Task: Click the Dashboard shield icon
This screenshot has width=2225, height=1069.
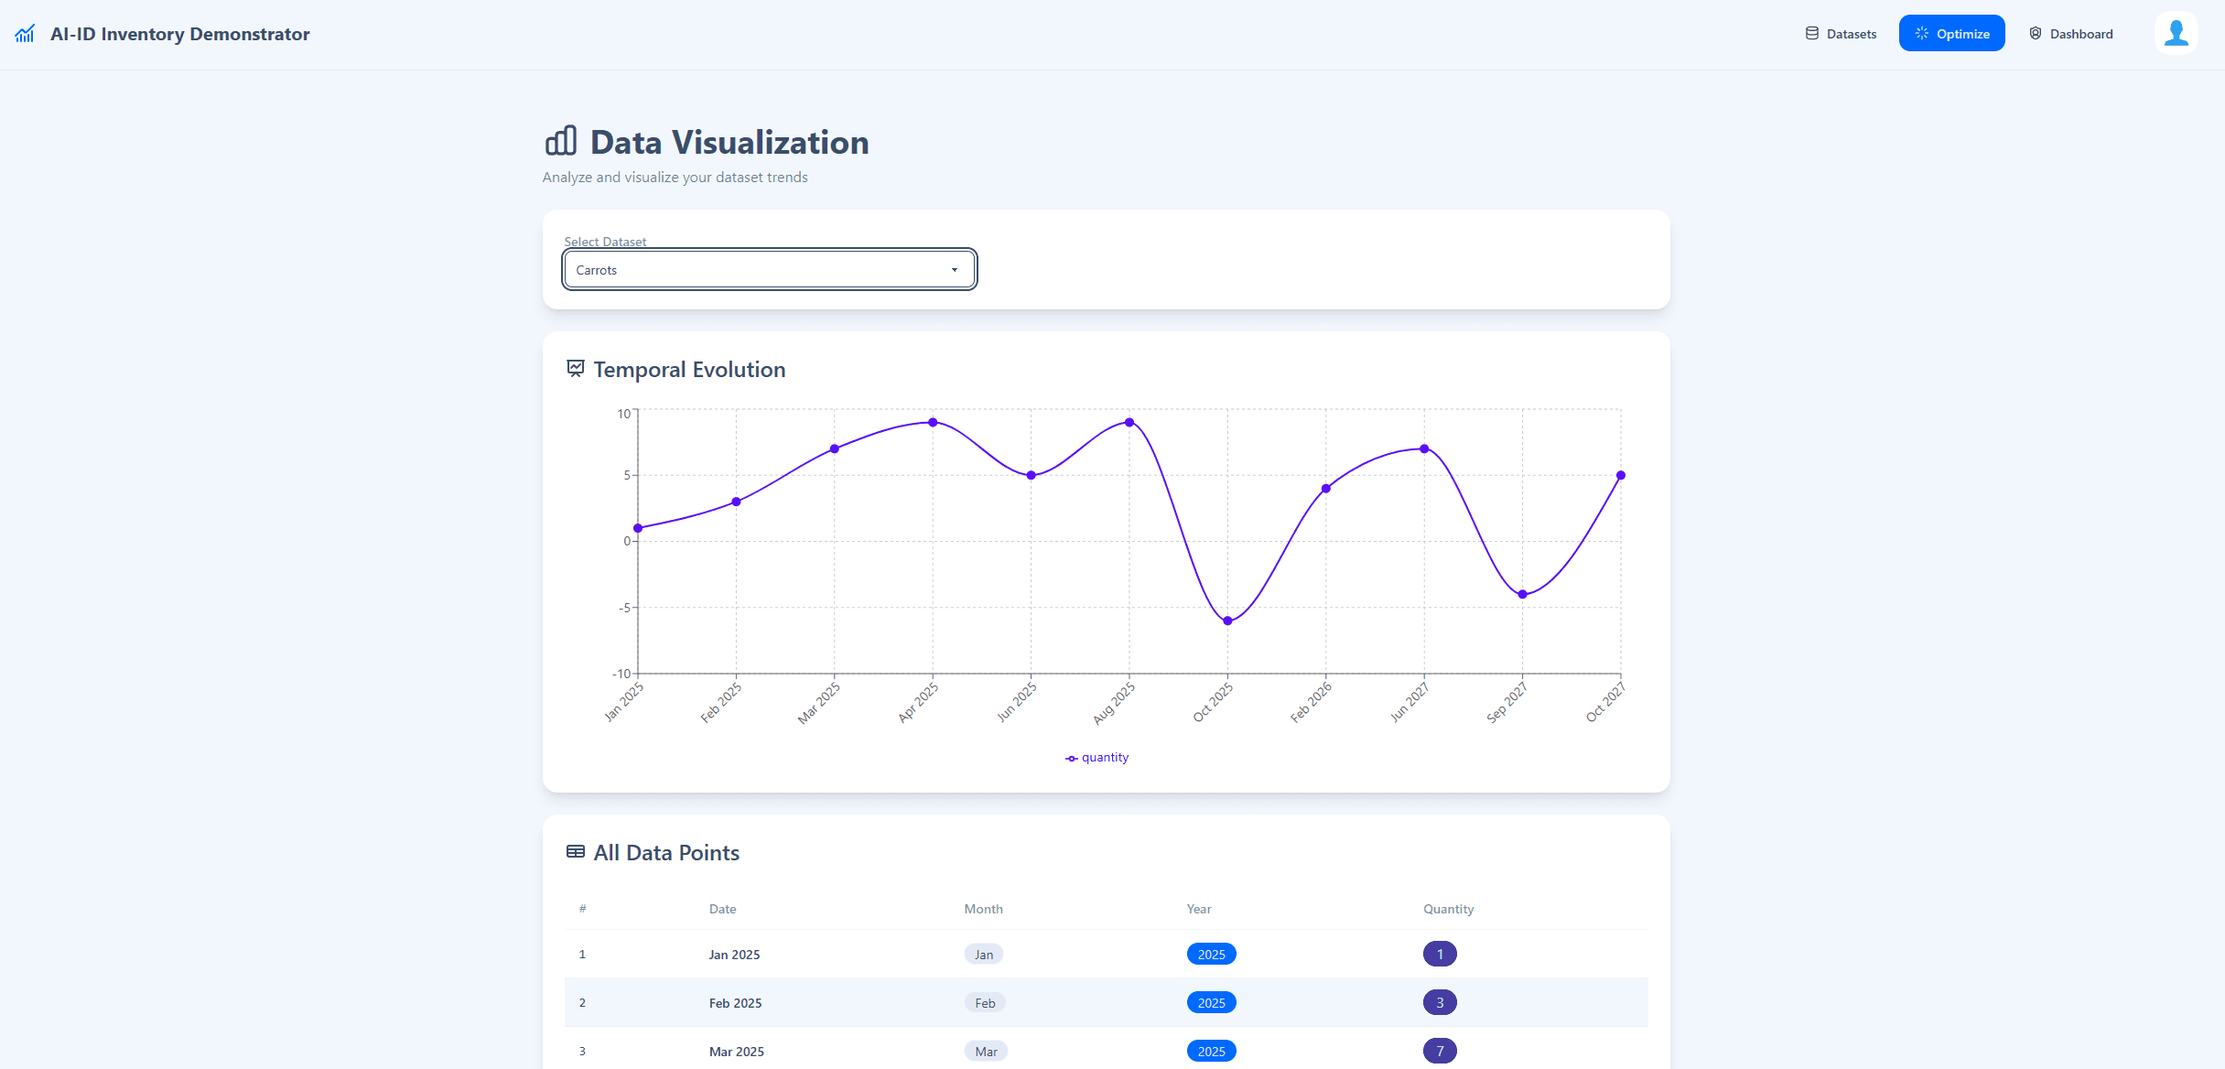Action: point(2035,33)
